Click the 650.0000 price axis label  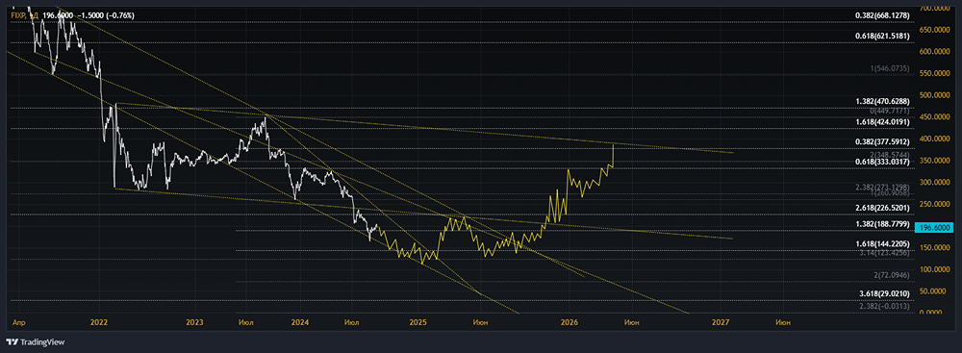(x=933, y=30)
